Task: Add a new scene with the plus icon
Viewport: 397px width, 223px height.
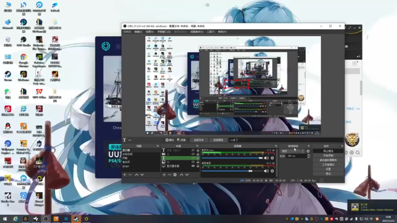Action: (x=125, y=175)
